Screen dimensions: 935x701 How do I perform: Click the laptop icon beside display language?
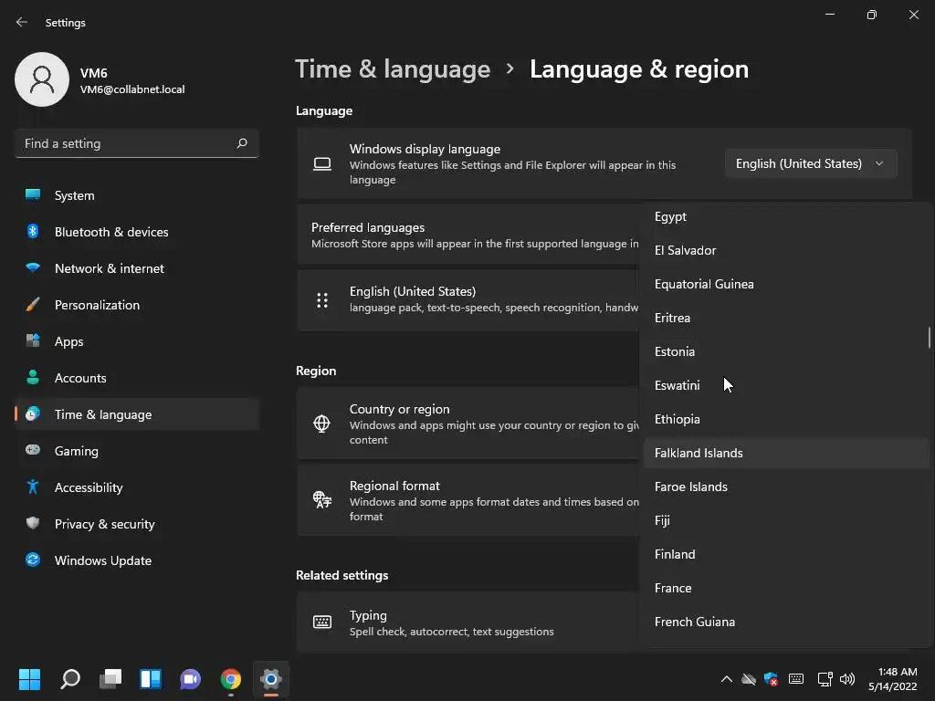(322, 164)
